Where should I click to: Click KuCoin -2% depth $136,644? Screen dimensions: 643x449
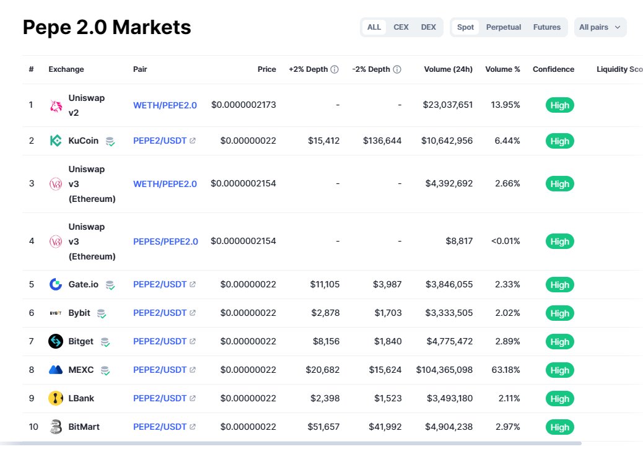pyautogui.click(x=382, y=141)
